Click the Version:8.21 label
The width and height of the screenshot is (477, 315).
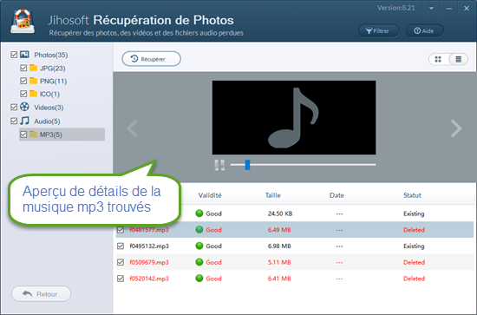click(396, 8)
